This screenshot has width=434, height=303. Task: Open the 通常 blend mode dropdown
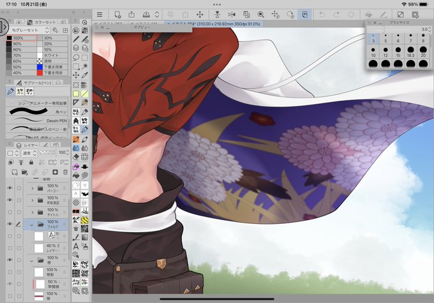pyautogui.click(x=29, y=153)
